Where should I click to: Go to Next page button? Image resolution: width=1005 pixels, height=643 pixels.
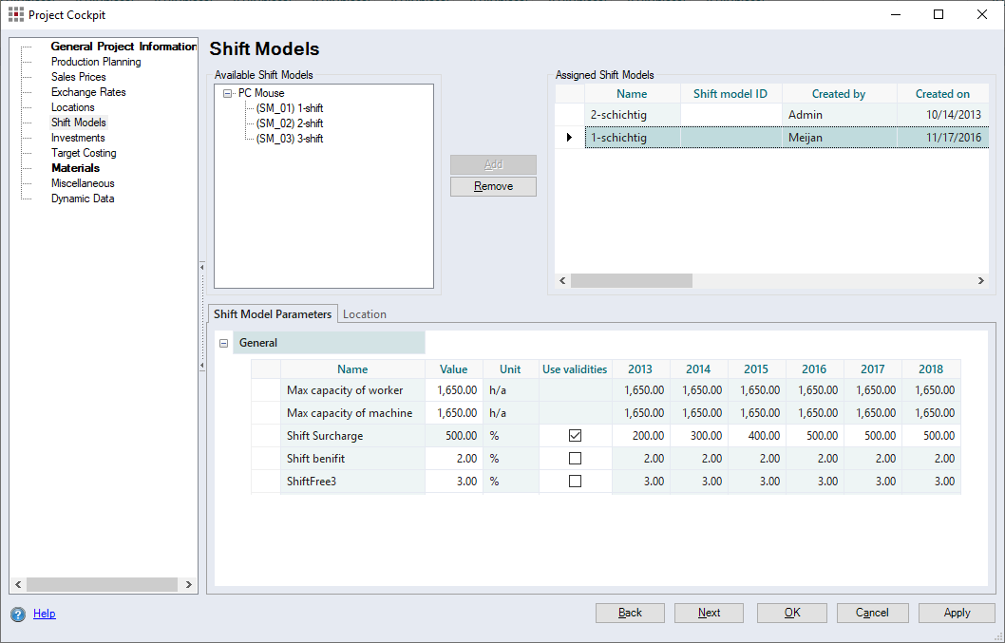click(x=709, y=613)
